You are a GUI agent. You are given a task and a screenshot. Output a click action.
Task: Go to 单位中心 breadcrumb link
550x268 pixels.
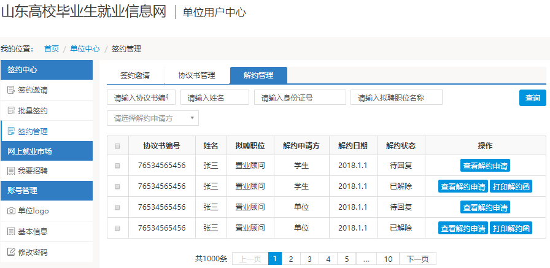tap(85, 49)
